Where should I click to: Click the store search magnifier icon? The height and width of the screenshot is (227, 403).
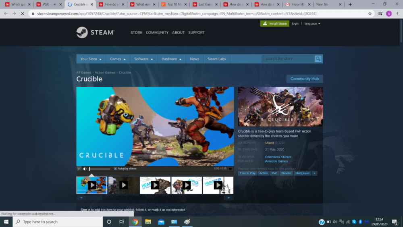coord(318,58)
